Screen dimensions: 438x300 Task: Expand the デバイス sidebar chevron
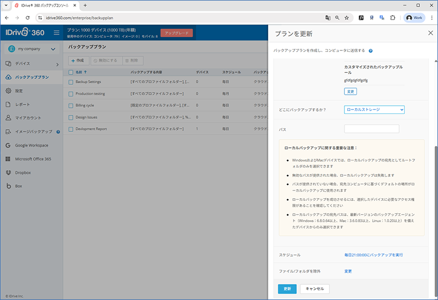[57, 65]
